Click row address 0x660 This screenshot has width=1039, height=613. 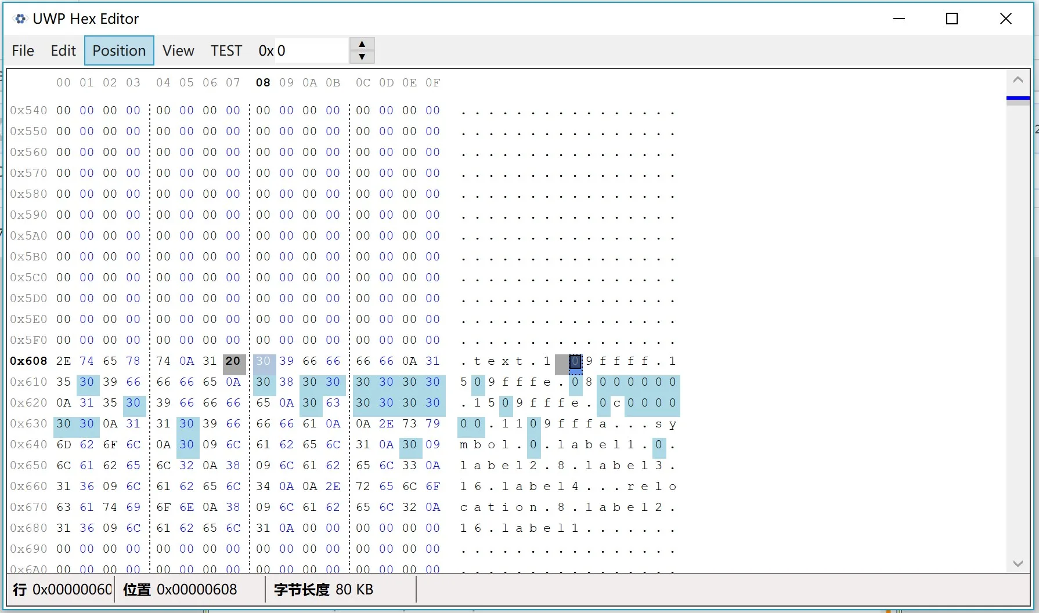coord(28,486)
